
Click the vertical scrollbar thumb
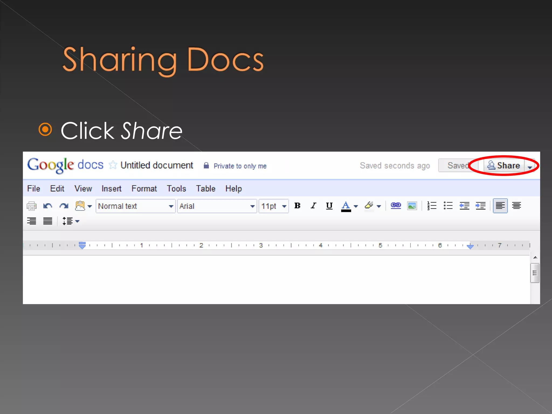535,273
